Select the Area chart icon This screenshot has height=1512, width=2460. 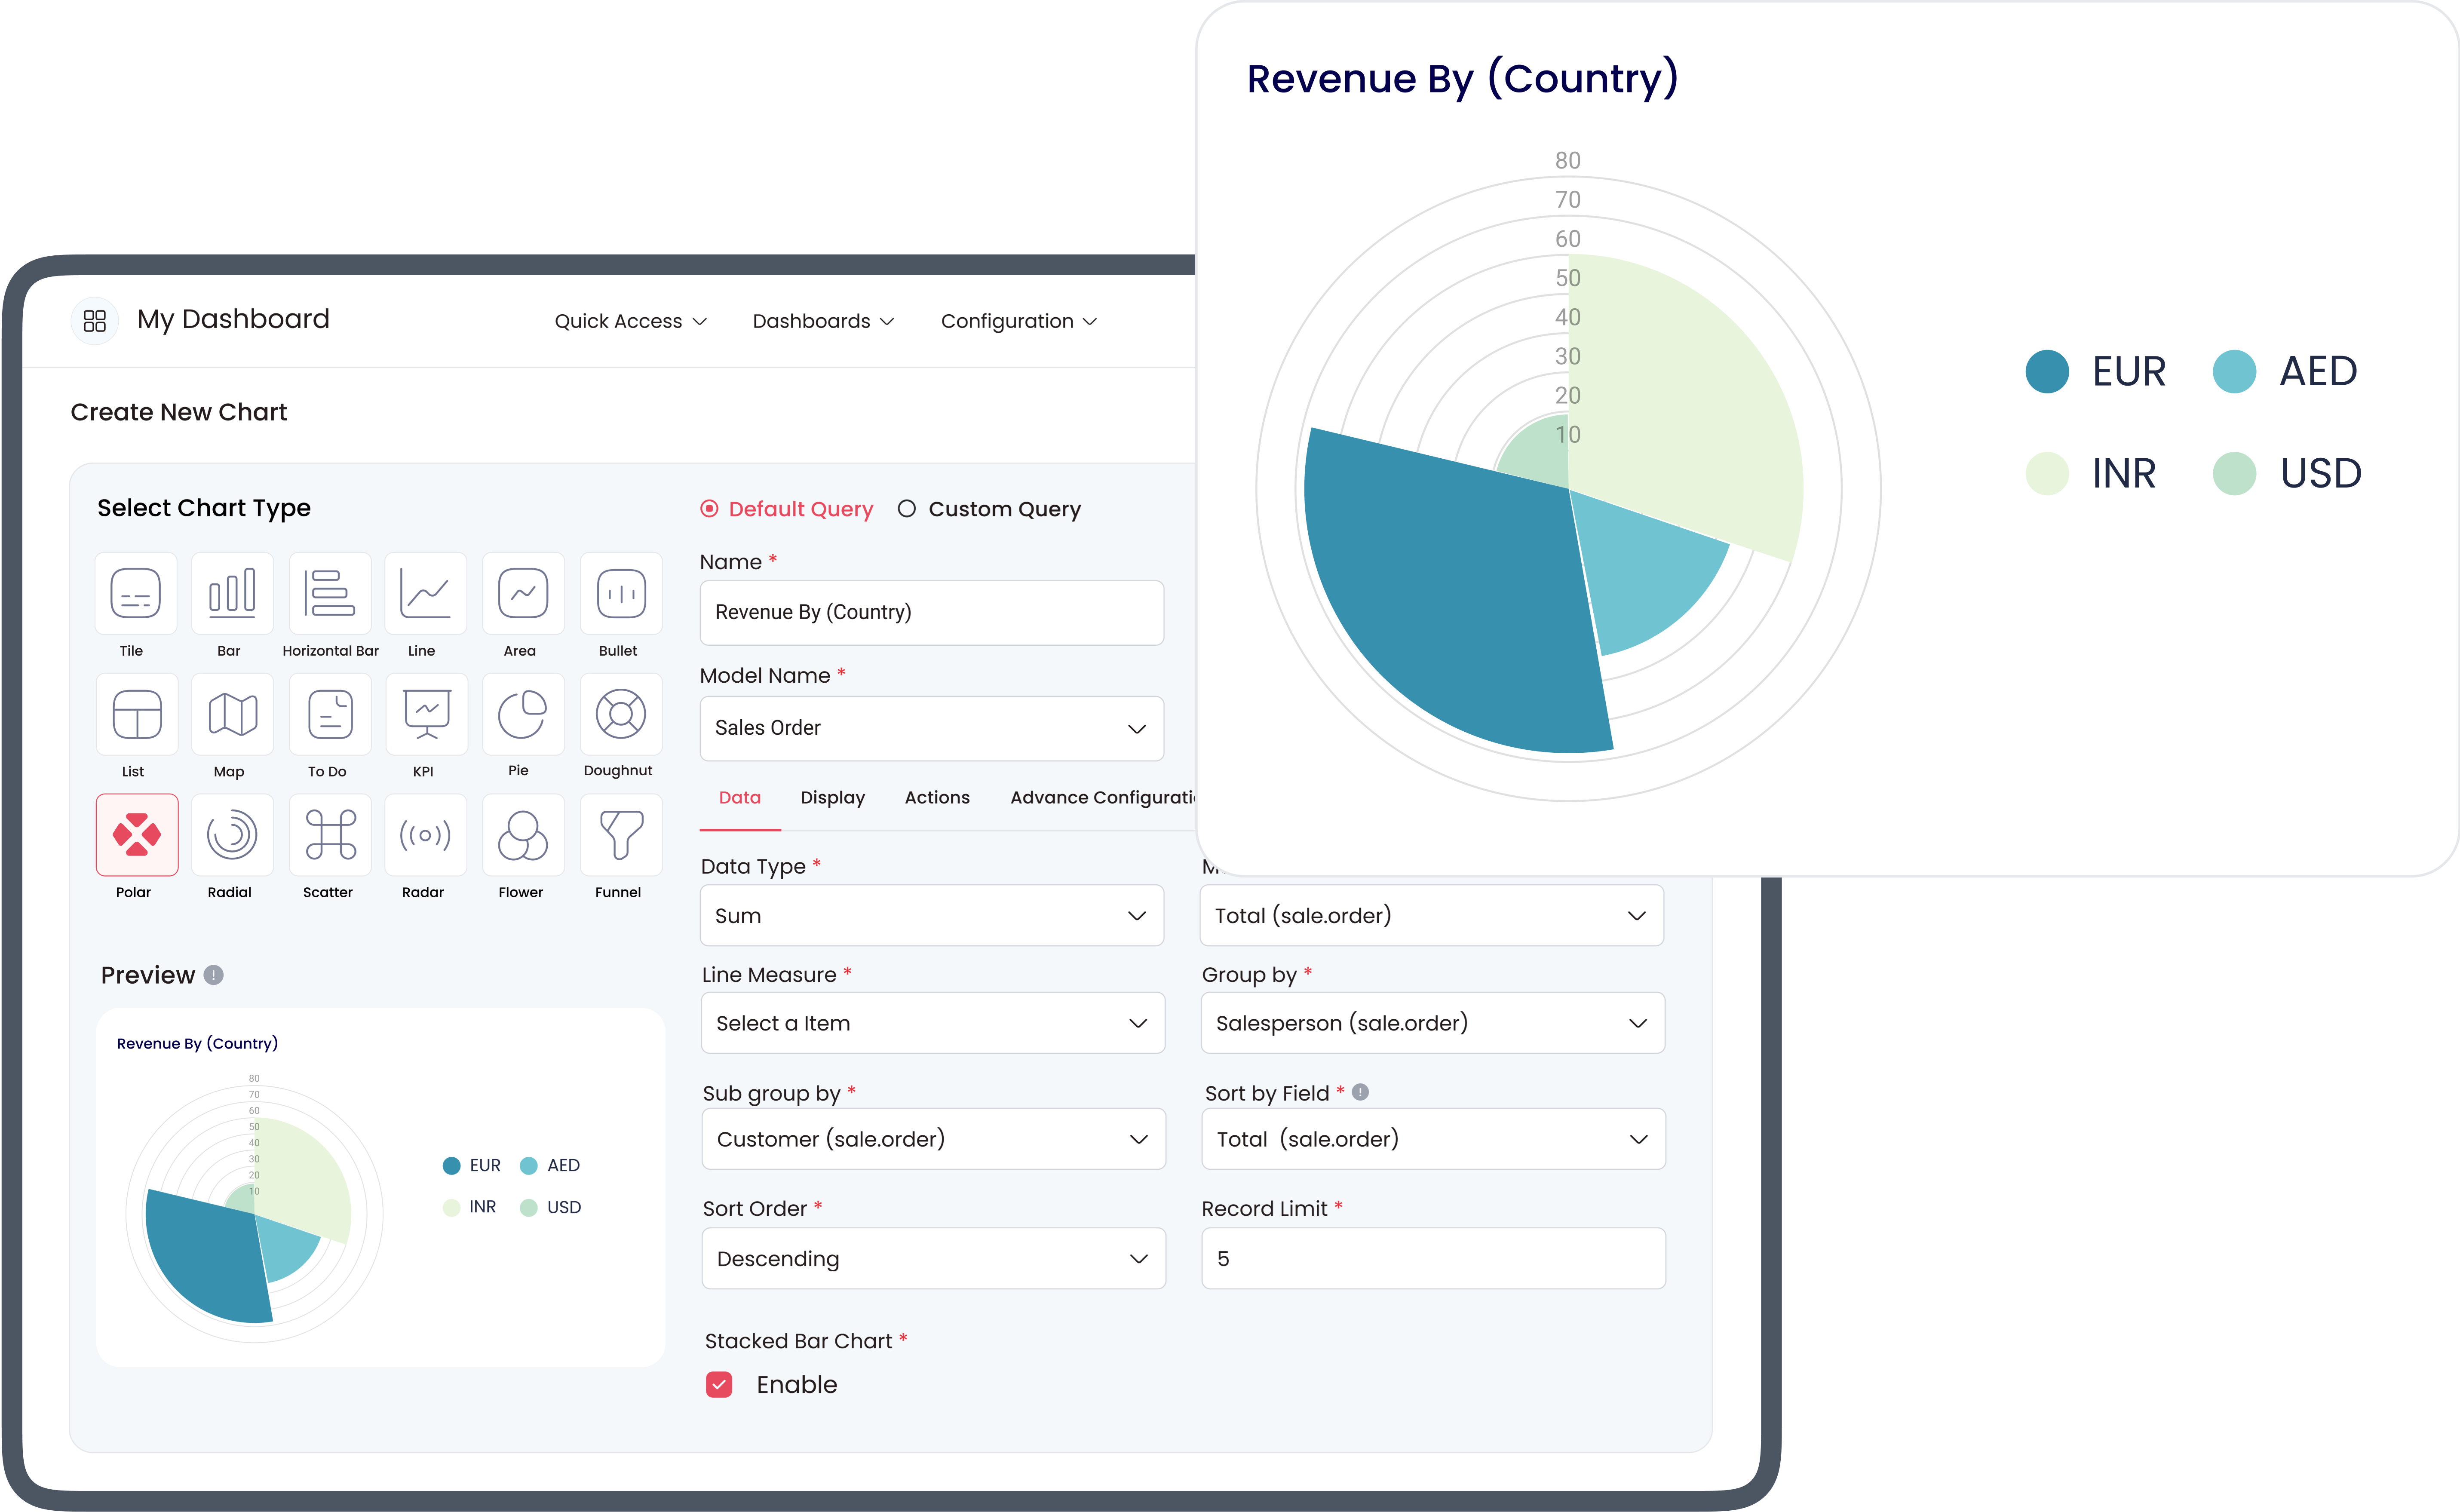click(x=523, y=593)
